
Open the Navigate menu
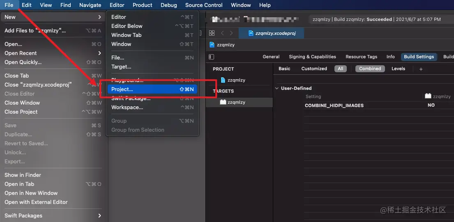pyautogui.click(x=90, y=5)
